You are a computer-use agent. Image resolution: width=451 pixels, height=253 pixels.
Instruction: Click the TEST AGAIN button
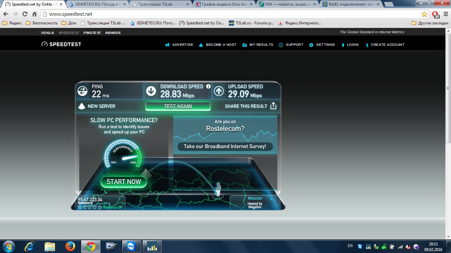[178, 106]
